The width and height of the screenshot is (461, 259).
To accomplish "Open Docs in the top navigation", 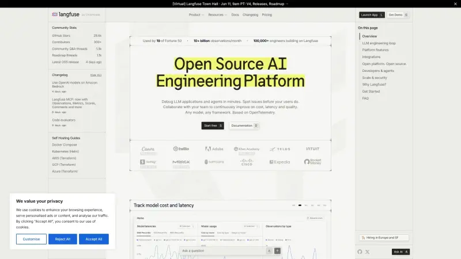I will click(x=235, y=15).
